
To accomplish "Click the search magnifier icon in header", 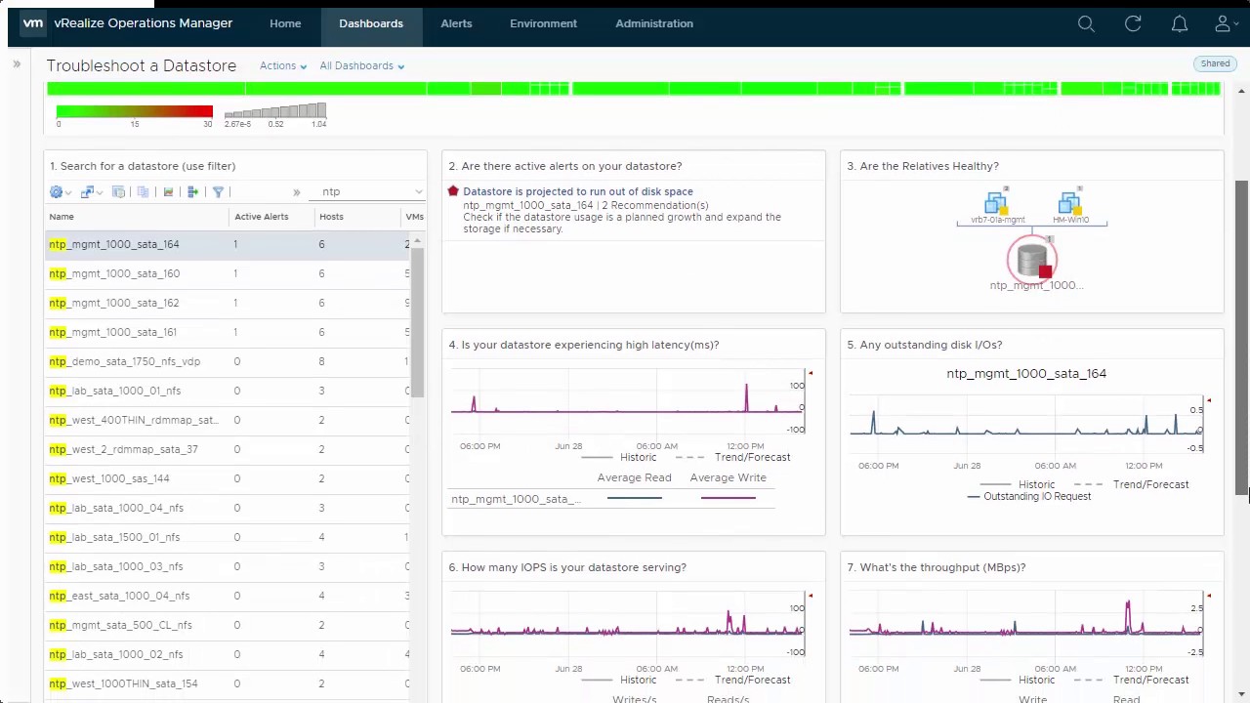I will (1086, 23).
